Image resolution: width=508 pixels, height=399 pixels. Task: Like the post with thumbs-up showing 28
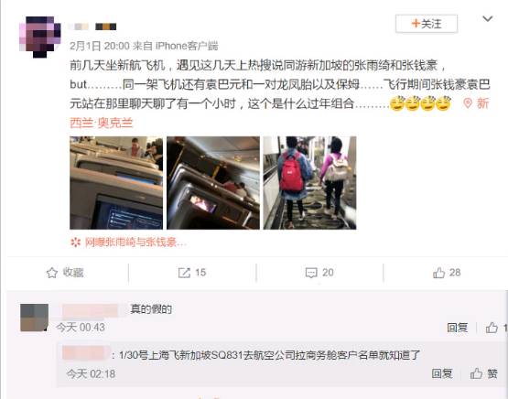(x=438, y=273)
